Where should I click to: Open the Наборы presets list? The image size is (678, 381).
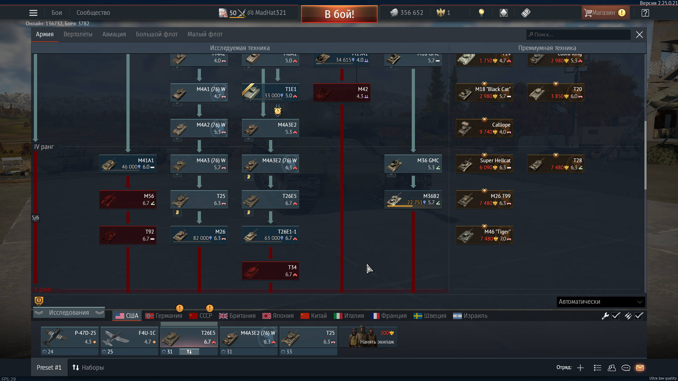(x=88, y=368)
